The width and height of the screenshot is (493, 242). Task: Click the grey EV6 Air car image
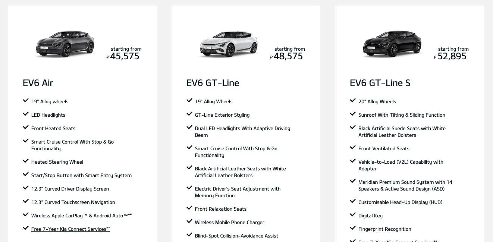click(65, 44)
